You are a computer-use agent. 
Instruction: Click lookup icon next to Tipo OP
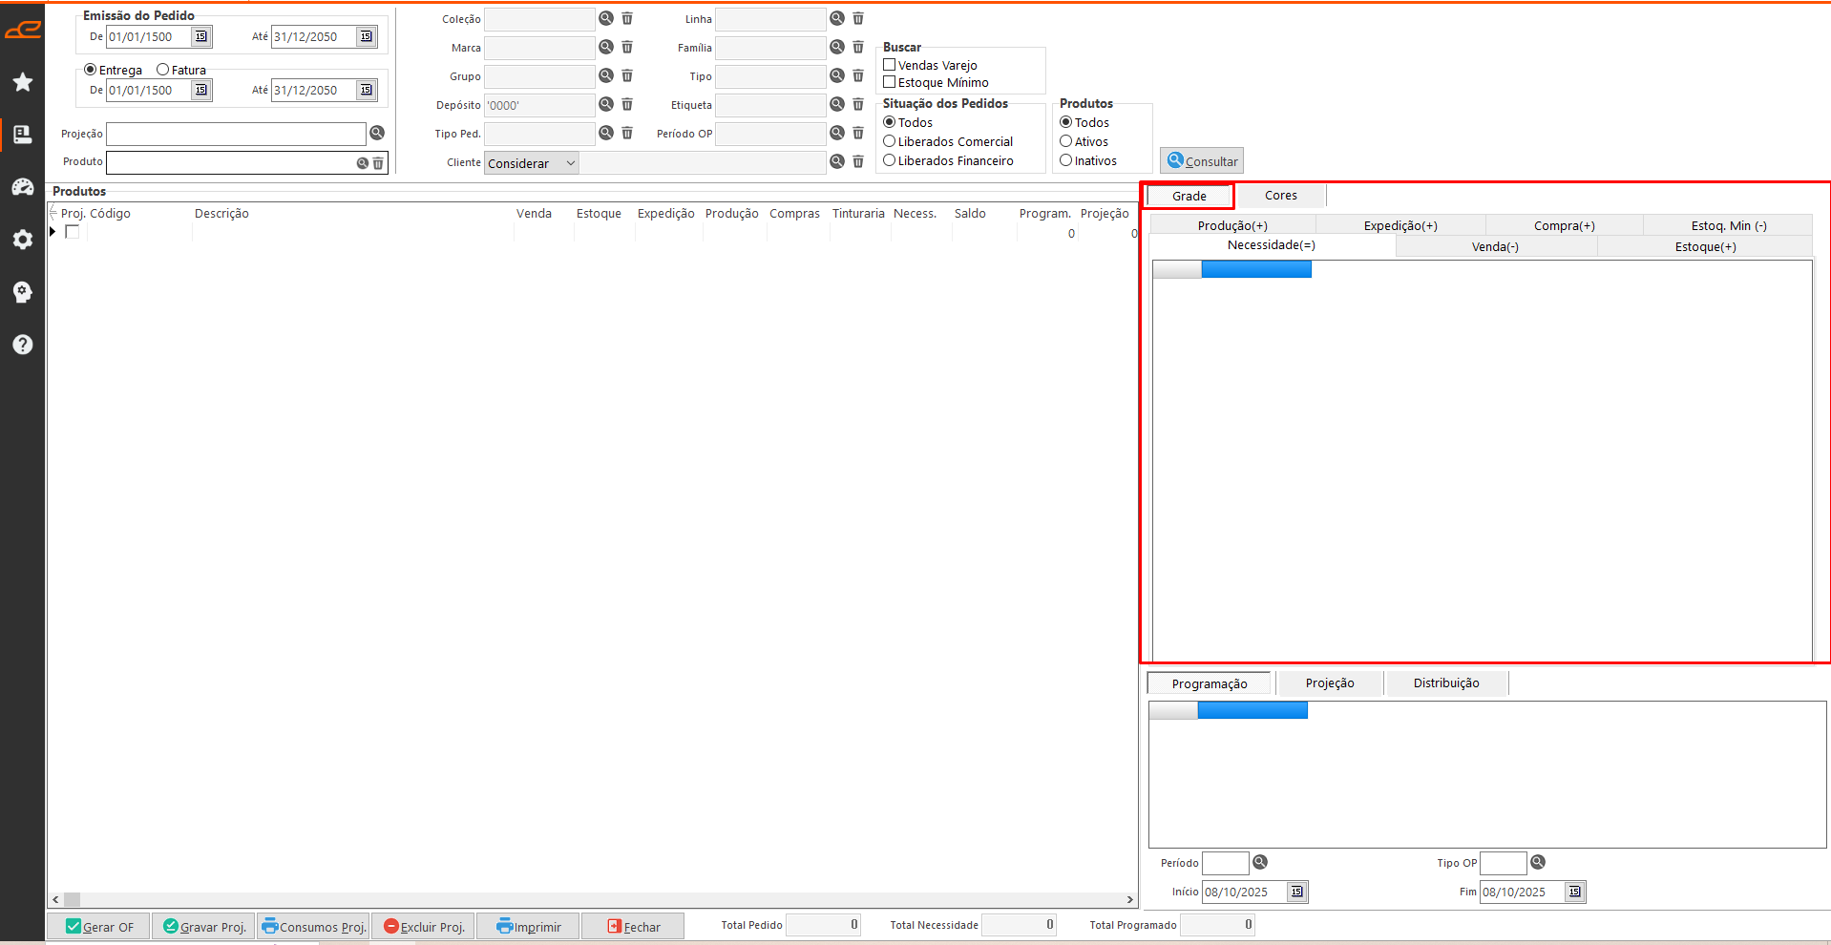pyautogui.click(x=1538, y=863)
